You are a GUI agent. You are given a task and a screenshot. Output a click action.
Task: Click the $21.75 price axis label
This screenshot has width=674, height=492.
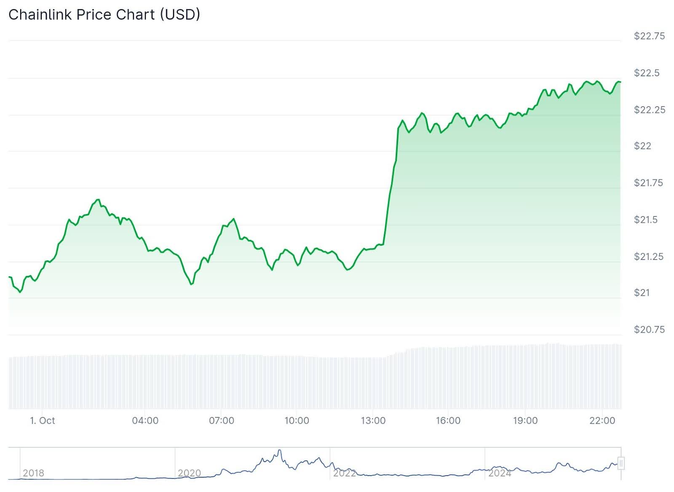[x=648, y=183]
